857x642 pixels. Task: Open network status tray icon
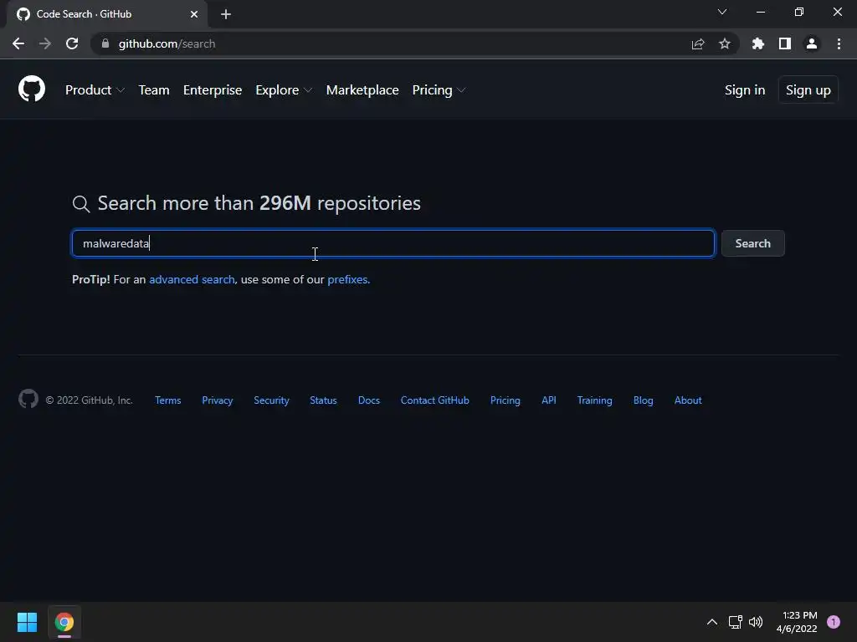(x=735, y=622)
